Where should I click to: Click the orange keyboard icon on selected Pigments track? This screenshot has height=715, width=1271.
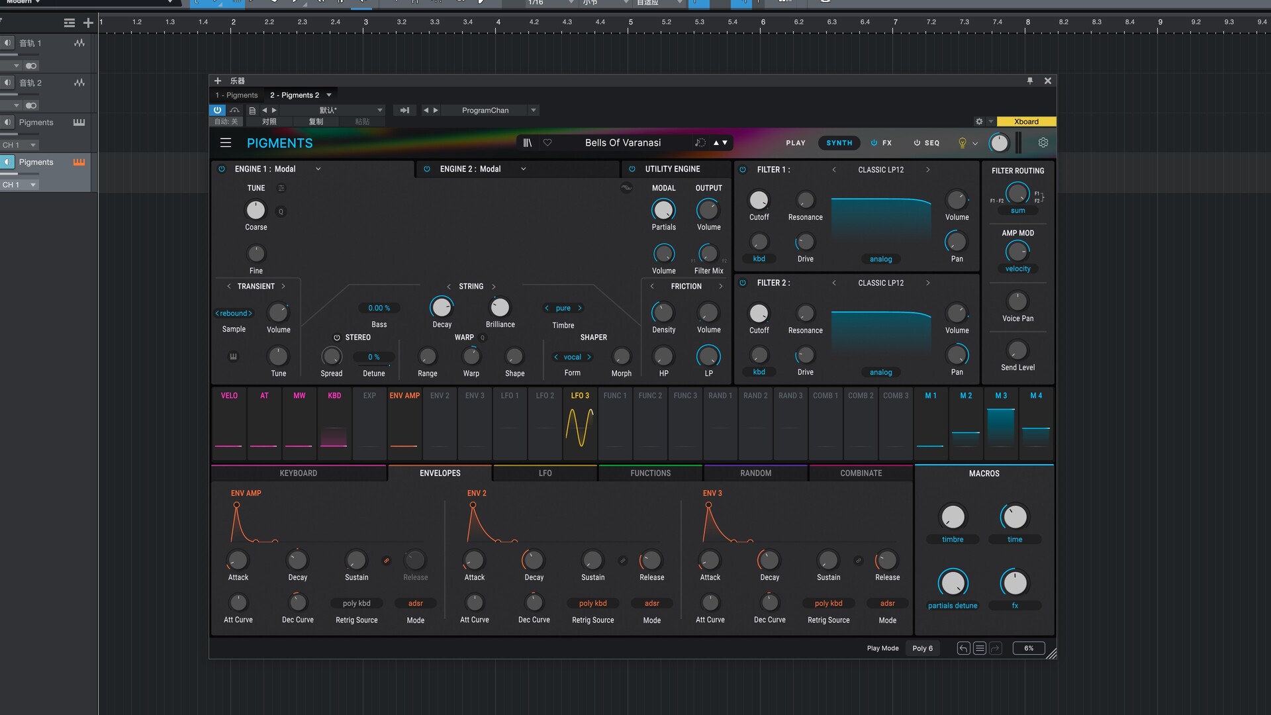tap(79, 162)
